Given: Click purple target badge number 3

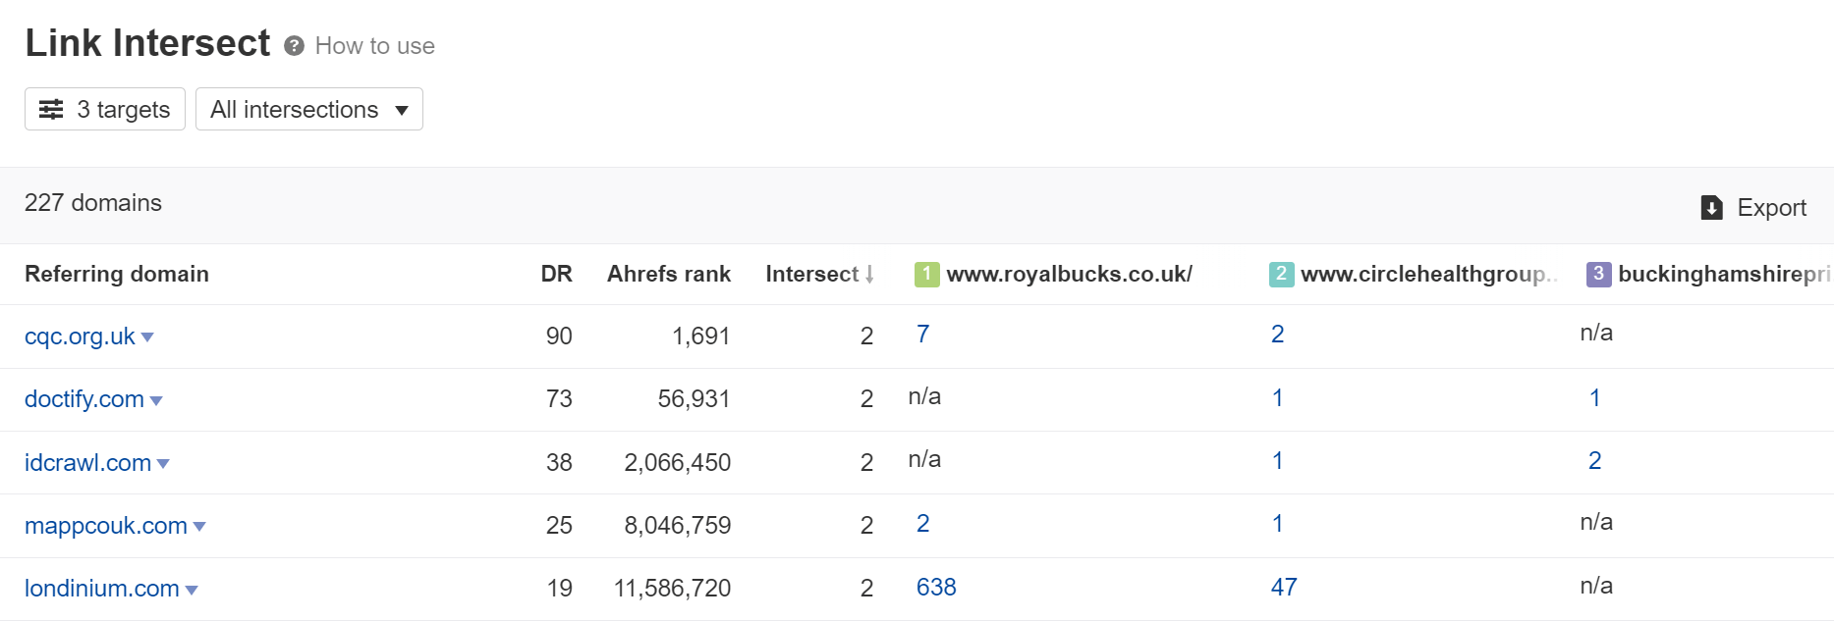Looking at the screenshot, I should point(1598,275).
